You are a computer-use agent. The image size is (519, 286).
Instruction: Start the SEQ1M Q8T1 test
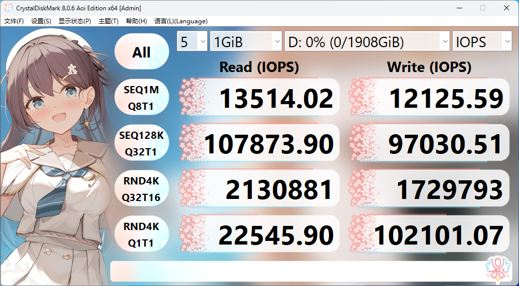coord(142,98)
